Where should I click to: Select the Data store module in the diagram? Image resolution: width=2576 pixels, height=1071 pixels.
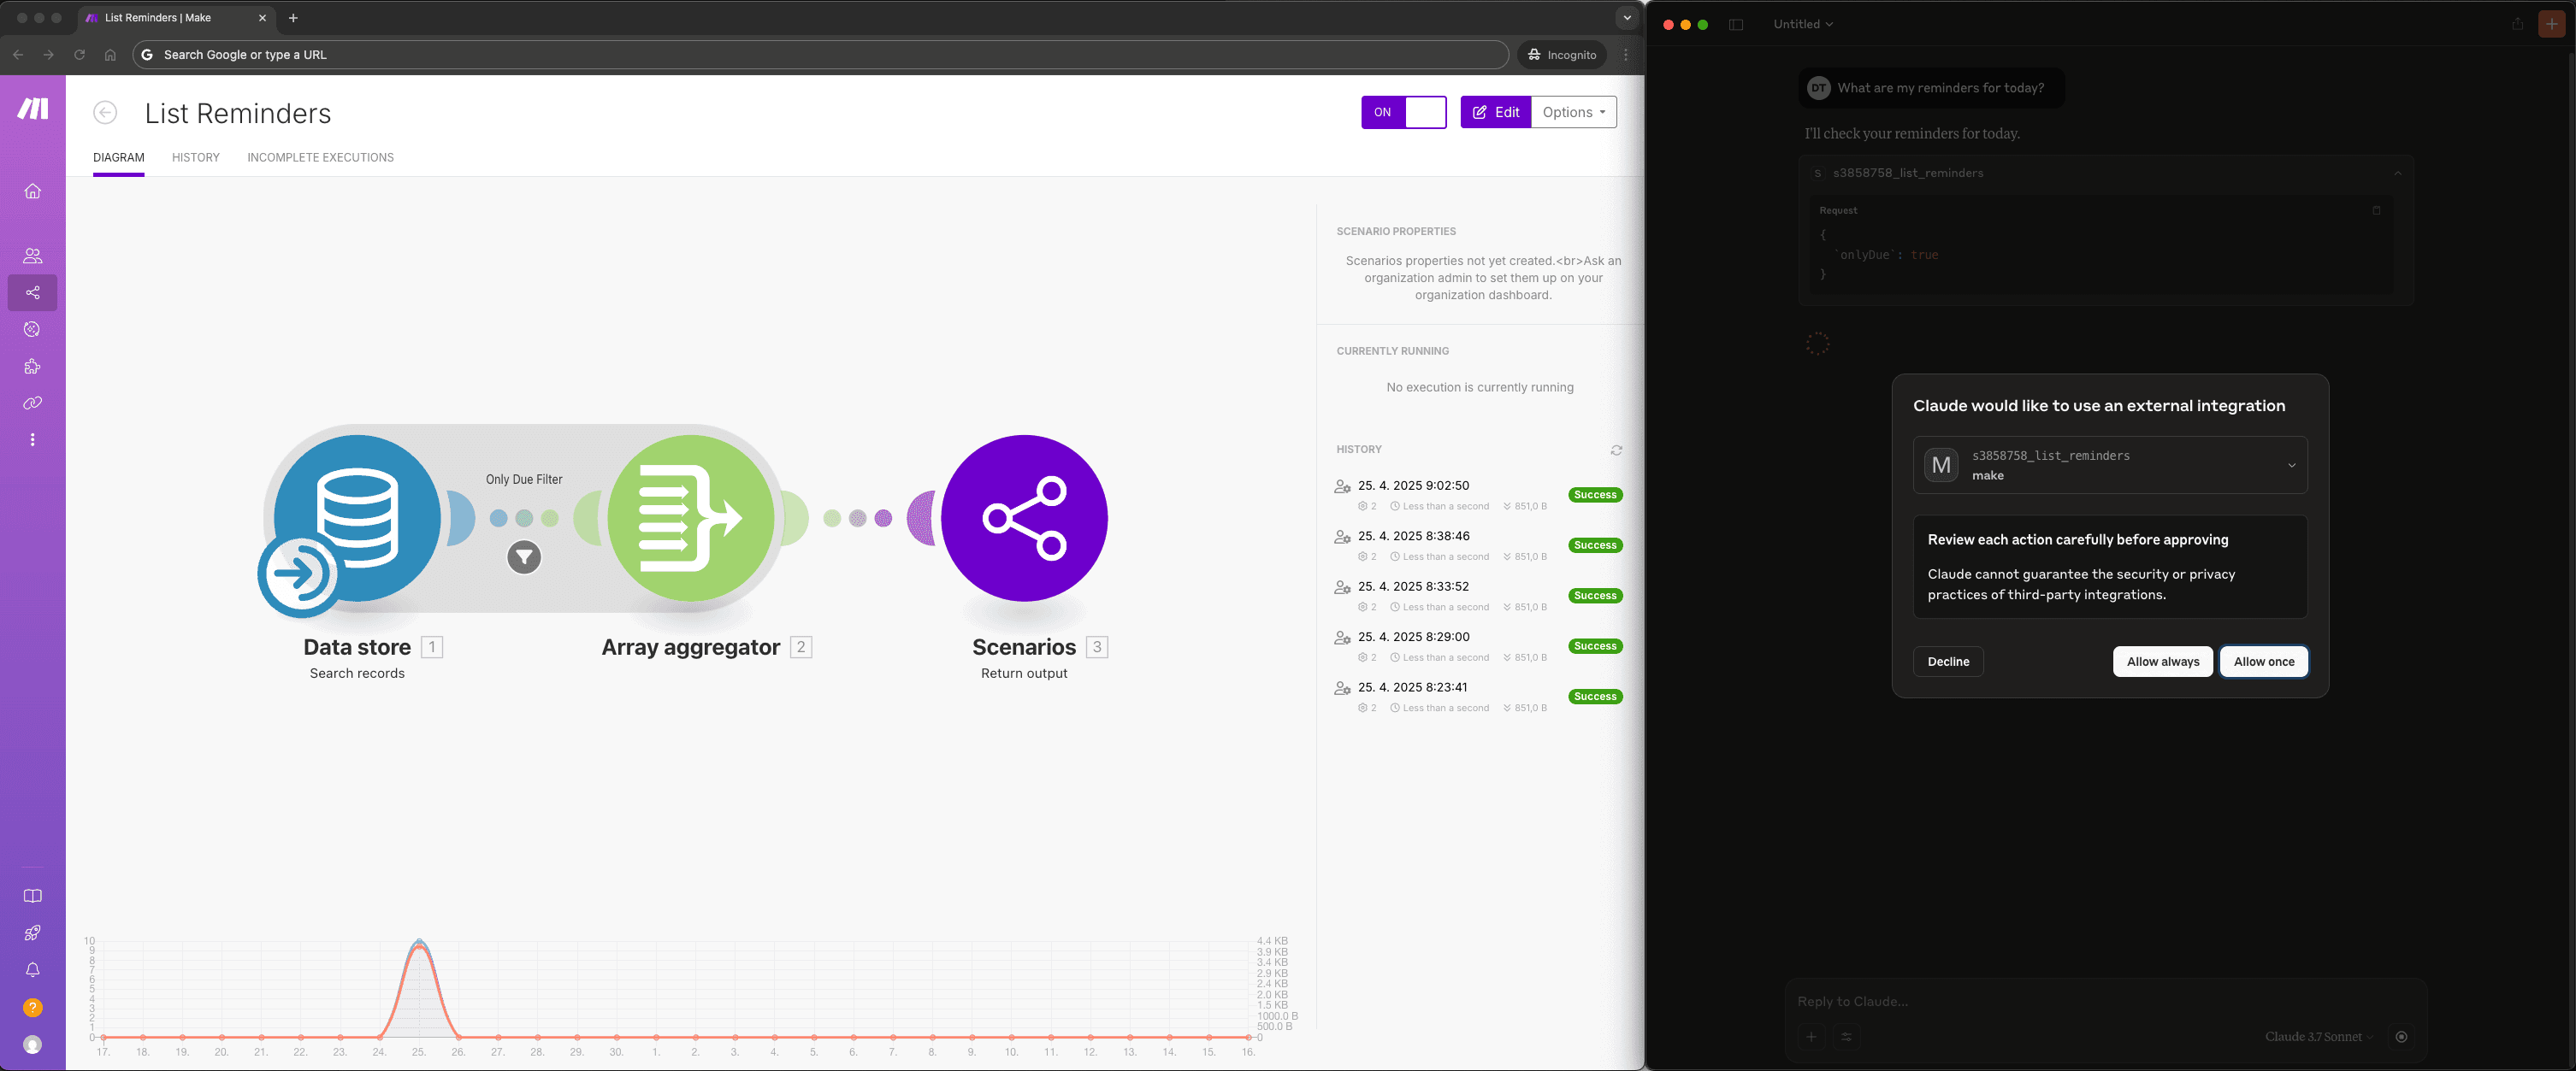356,517
